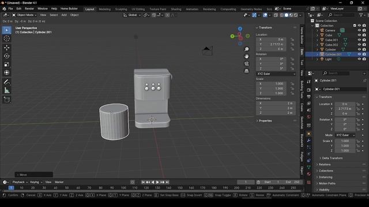Expand the Instancing section
This screenshot has height=207, width=369.
tap(325, 177)
